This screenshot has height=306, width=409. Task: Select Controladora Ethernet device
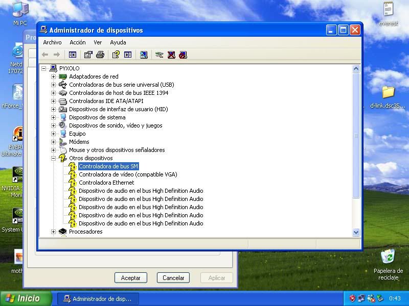coord(106,183)
